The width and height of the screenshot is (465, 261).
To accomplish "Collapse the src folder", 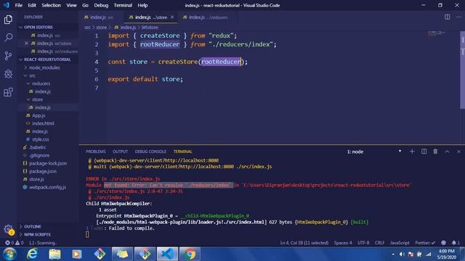I will [32, 75].
